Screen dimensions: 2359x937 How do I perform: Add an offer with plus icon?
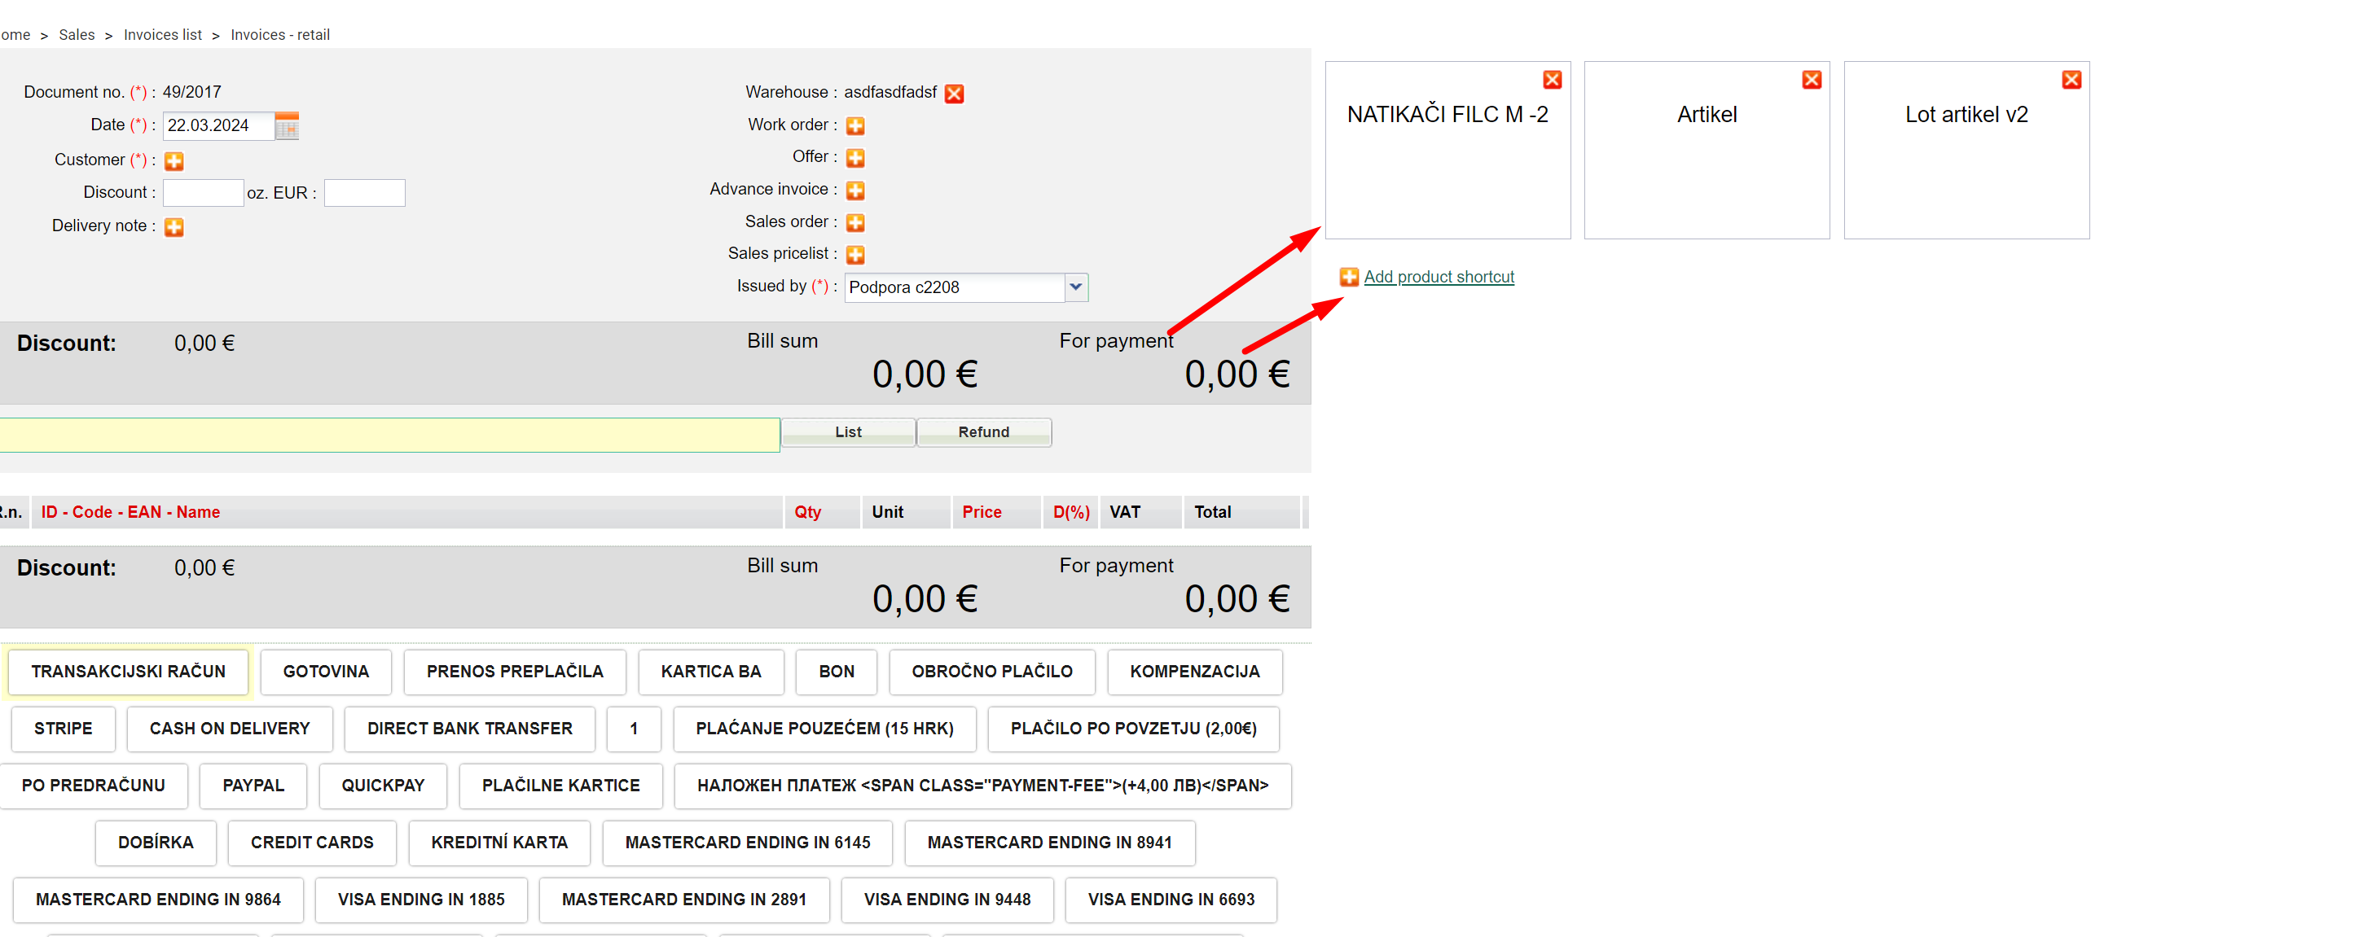point(854,157)
